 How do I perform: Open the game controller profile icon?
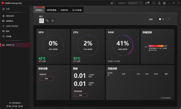[x=147, y=3]
